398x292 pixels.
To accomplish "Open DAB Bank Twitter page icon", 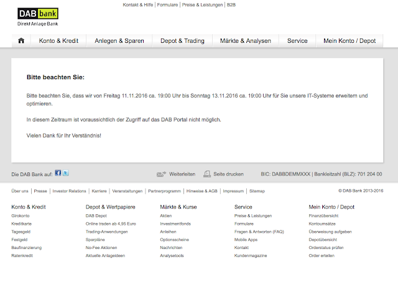I will (66, 173).
